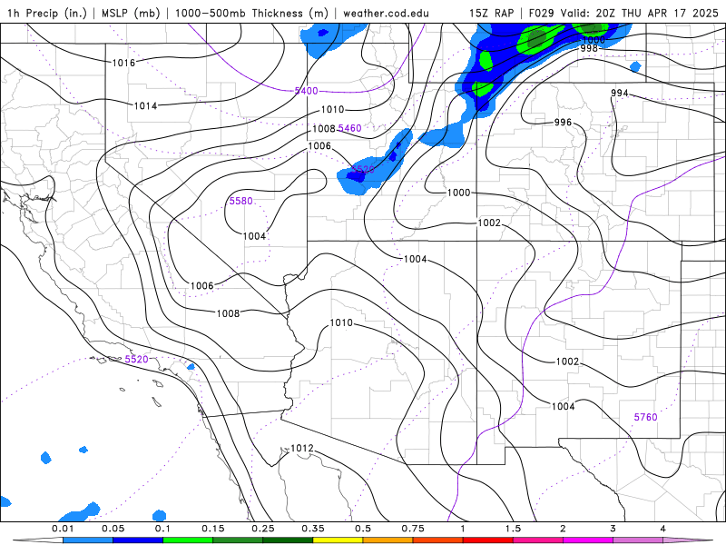726x545 pixels.
Task: Select the purple 5580 thickness label
Action: click(241, 201)
